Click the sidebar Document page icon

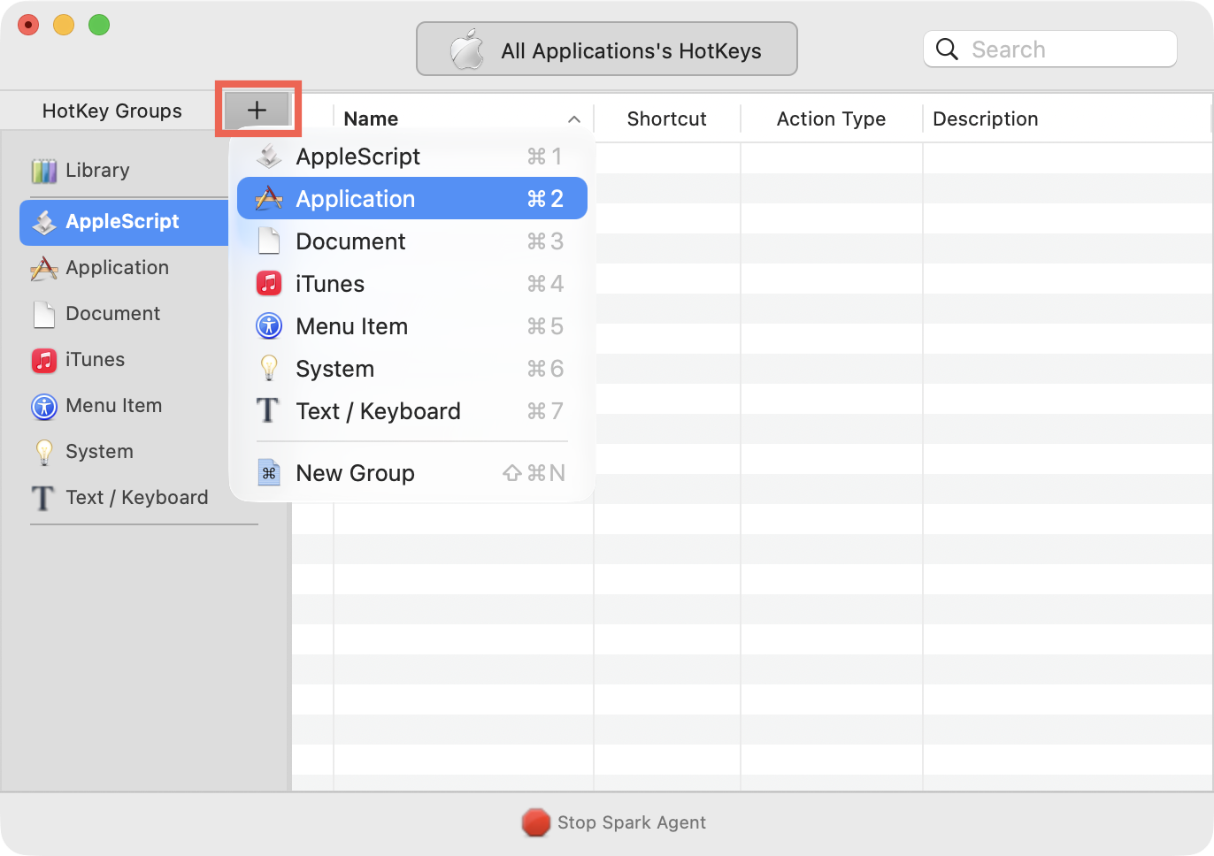44,314
